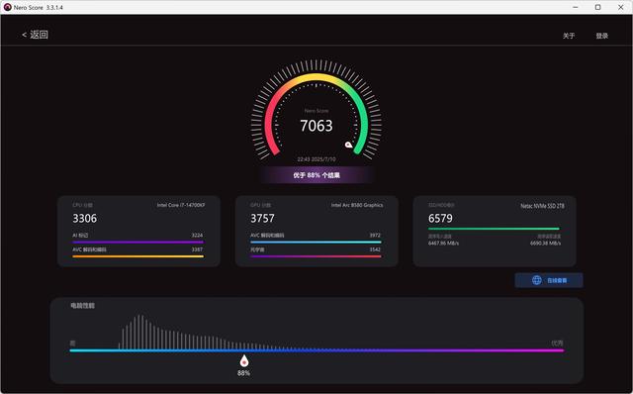Click the back arrow next to 返回
Viewport: 633px width, 394px height.
pyautogui.click(x=24, y=36)
